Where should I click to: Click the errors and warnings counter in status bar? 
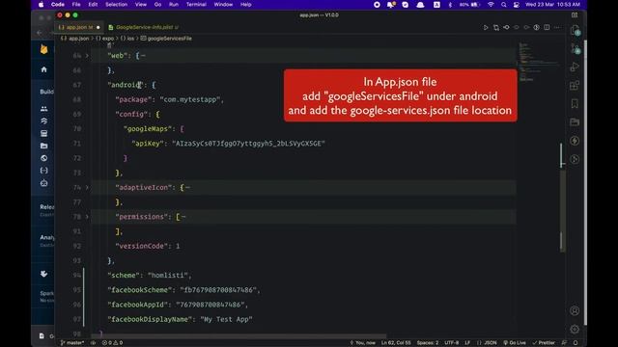[112, 343]
